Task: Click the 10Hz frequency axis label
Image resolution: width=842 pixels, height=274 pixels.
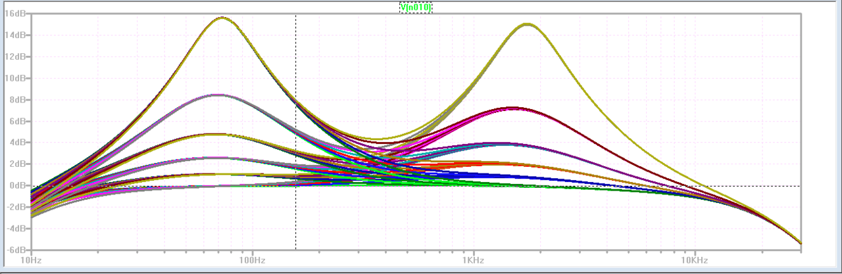Action: click(32, 261)
